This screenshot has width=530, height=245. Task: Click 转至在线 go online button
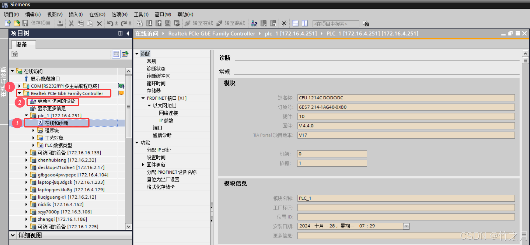(x=199, y=23)
